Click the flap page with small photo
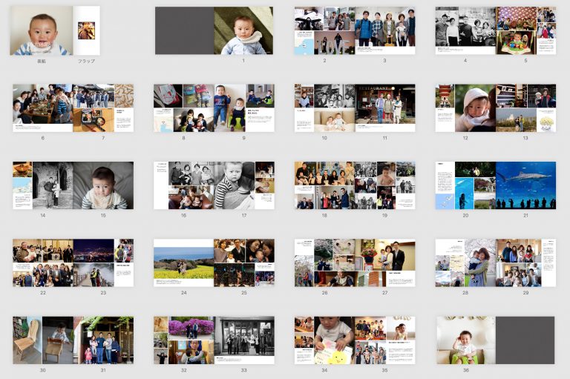 coord(86,31)
